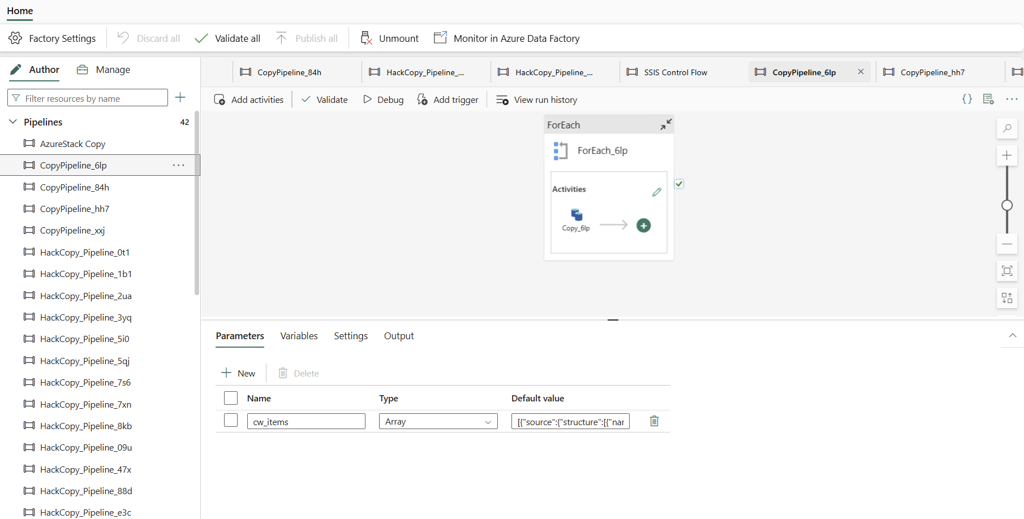This screenshot has width=1024, height=519.
Task: Collapse the bottom configuration panel
Action: point(1012,335)
